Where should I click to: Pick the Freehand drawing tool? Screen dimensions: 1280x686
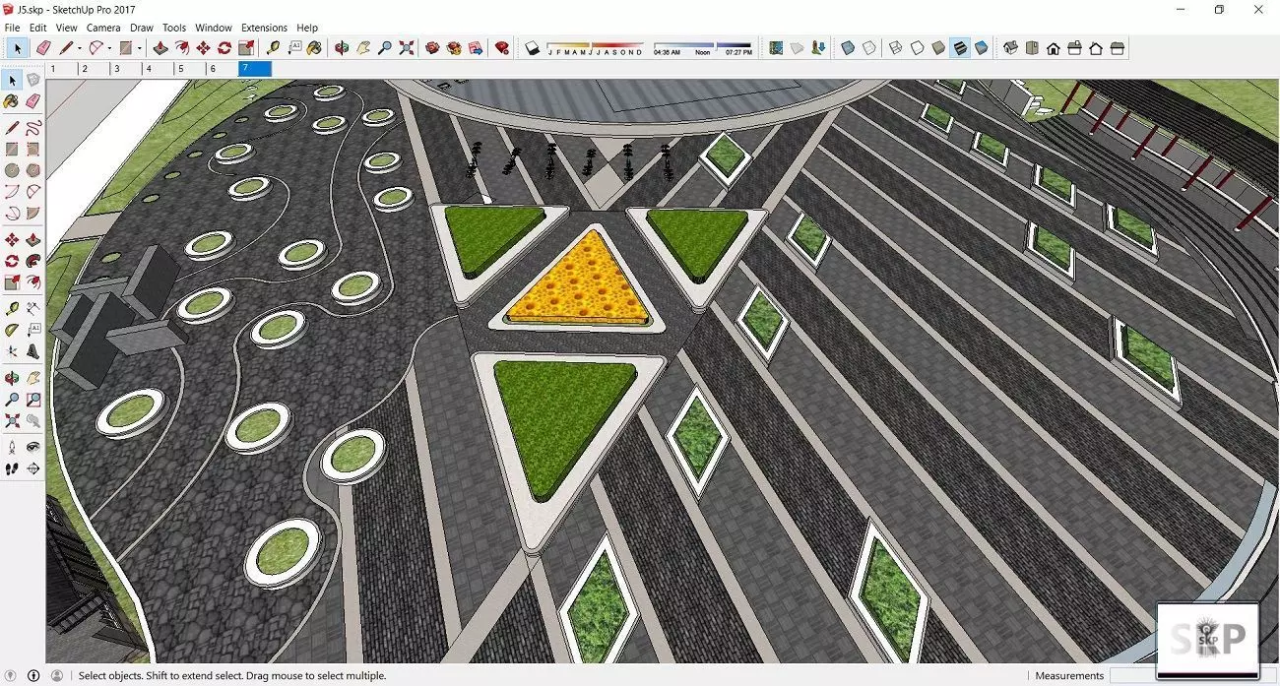tap(32, 128)
